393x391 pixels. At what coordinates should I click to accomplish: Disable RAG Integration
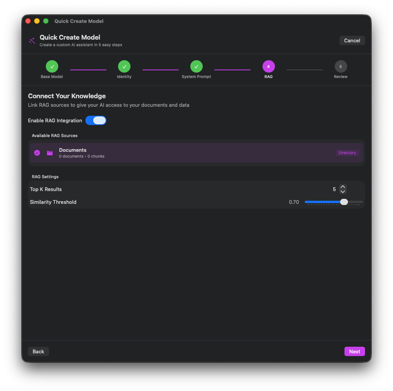point(96,120)
